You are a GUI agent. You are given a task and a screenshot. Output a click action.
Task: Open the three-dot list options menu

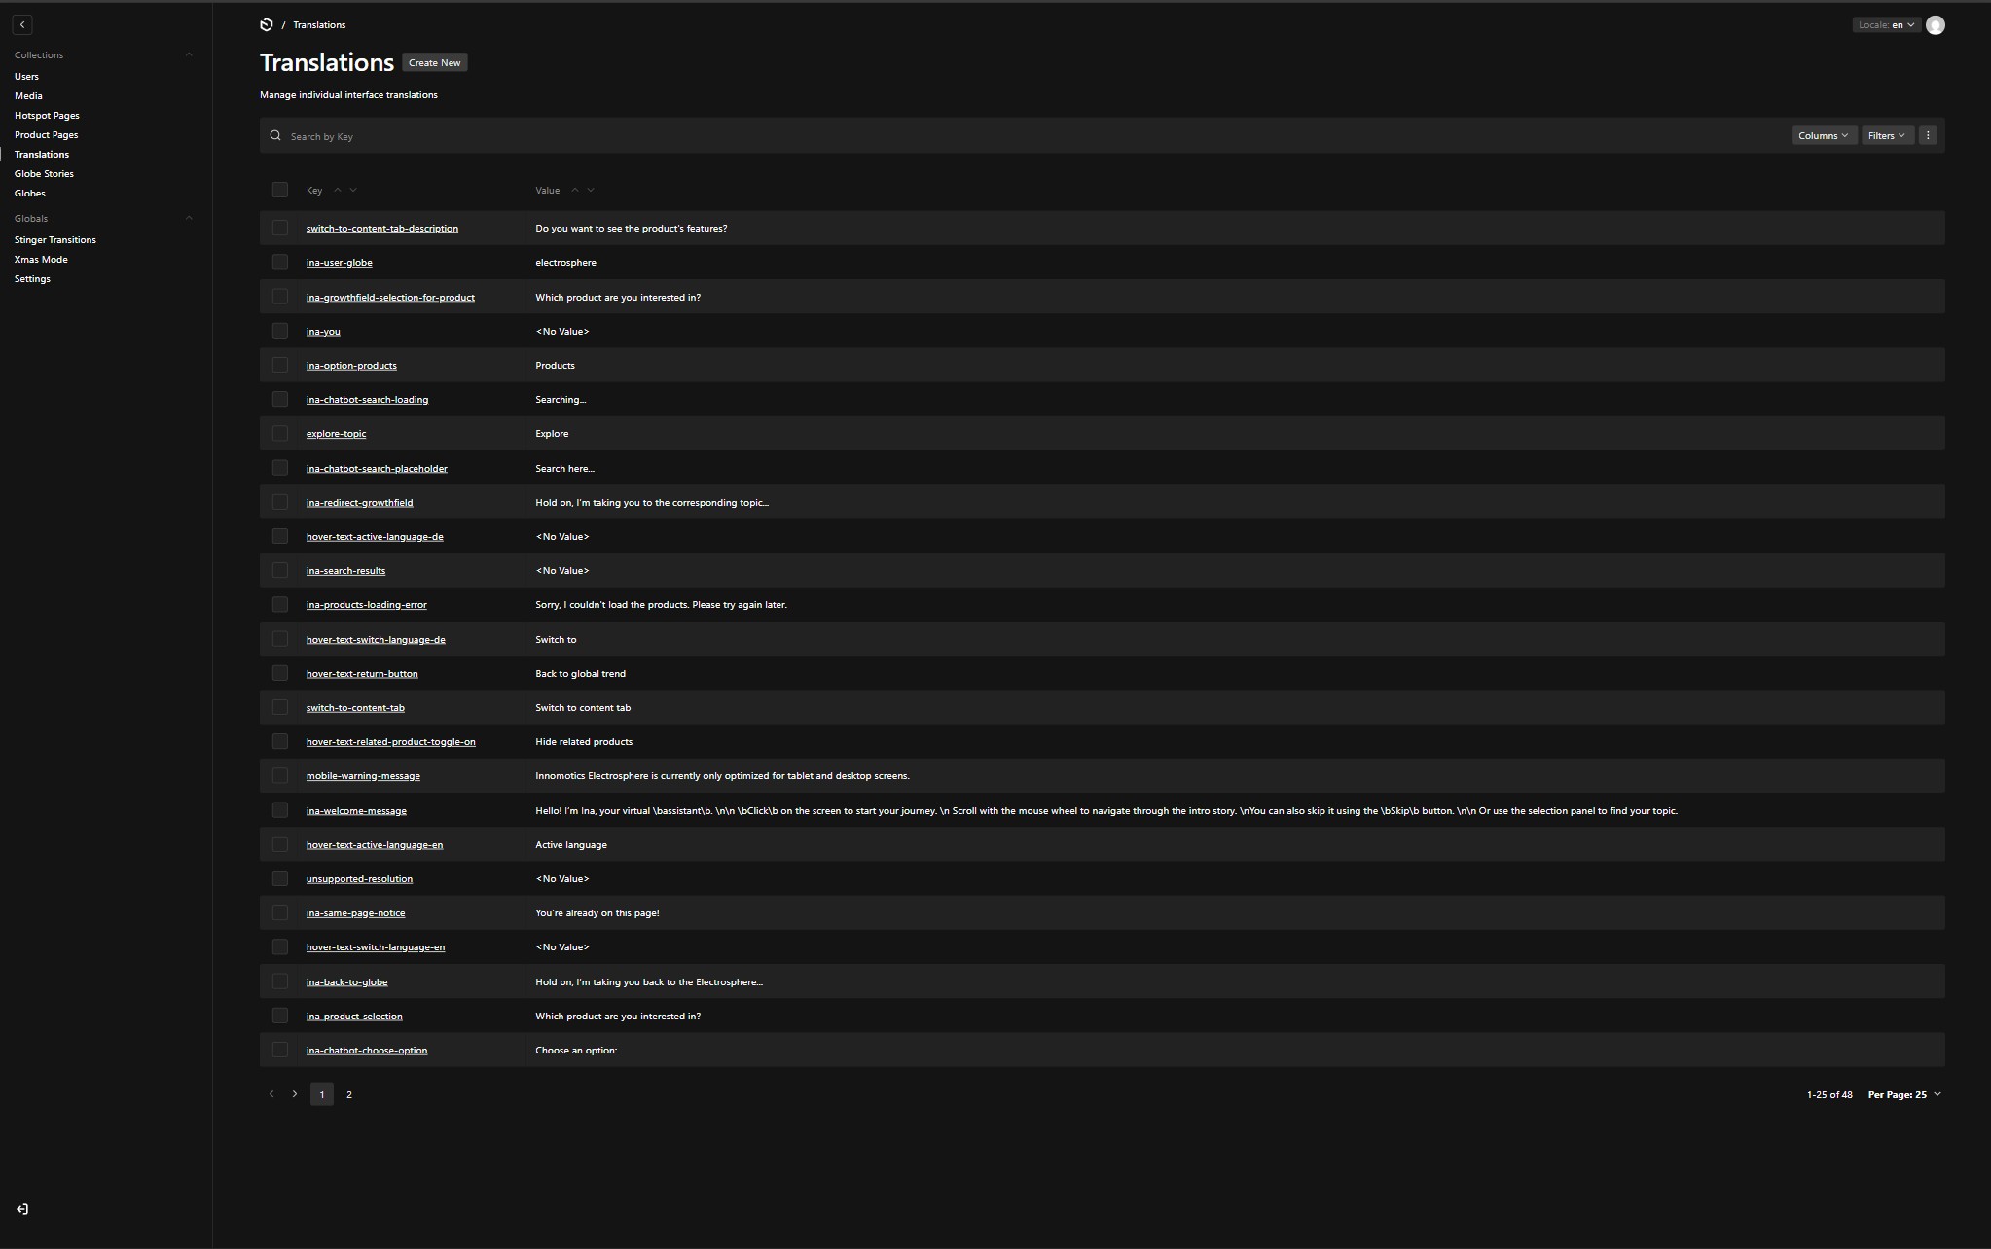point(1927,135)
